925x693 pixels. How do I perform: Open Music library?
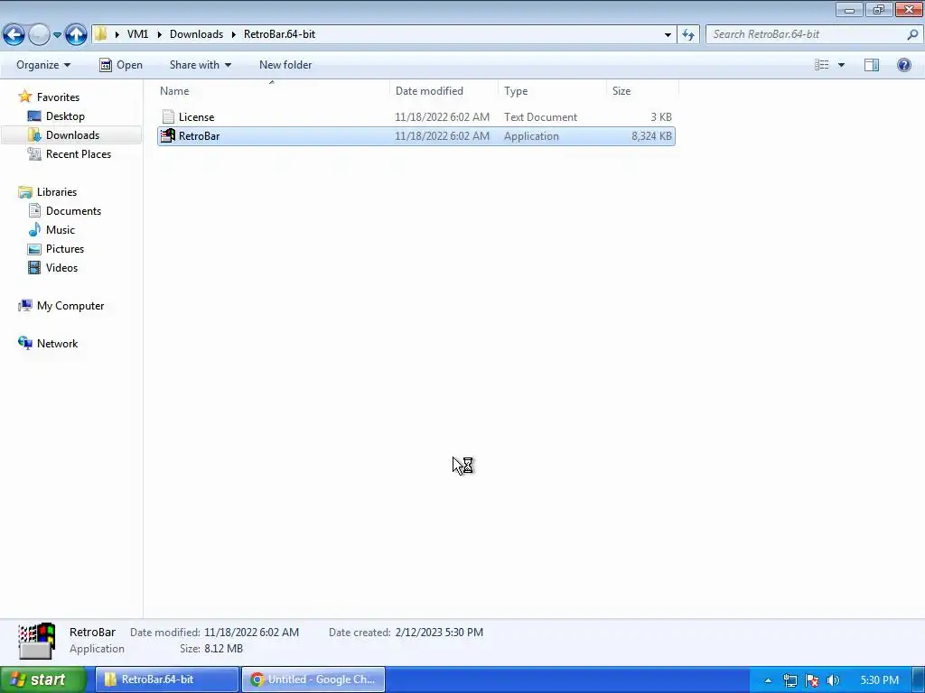[61, 230]
